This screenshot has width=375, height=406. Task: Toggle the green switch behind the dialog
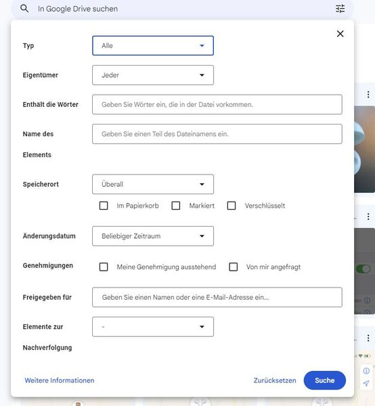pyautogui.click(x=363, y=269)
